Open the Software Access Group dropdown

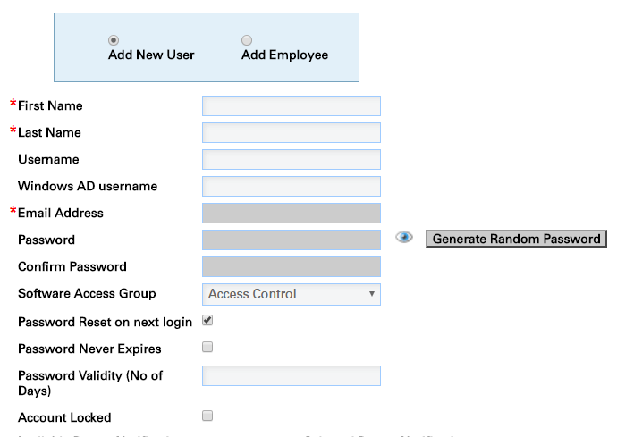tap(291, 294)
